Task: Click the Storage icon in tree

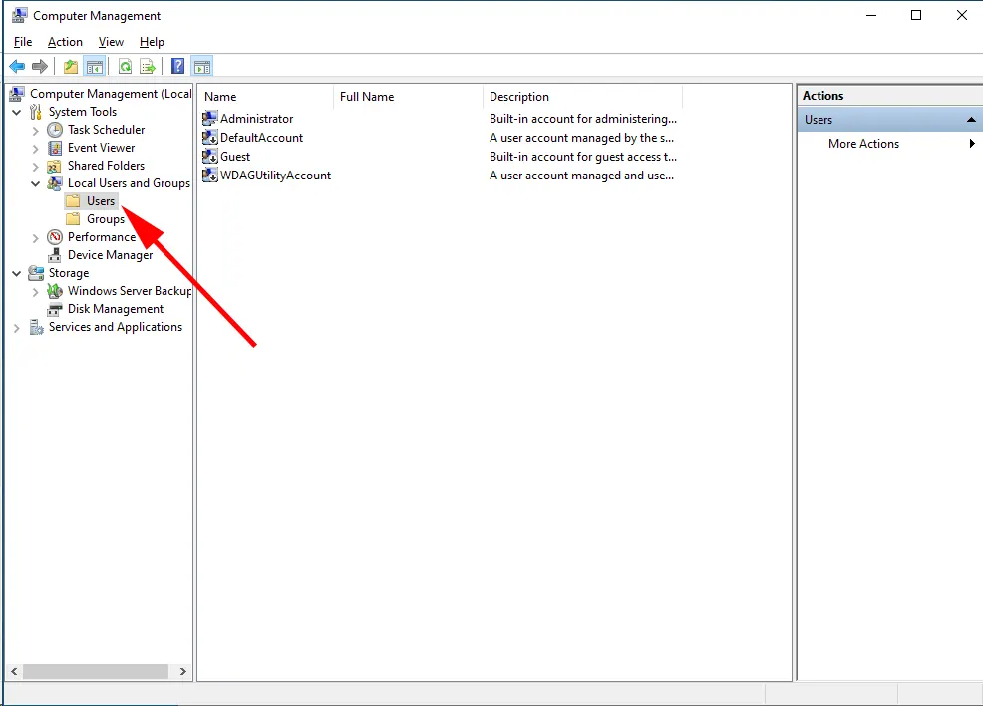Action: point(36,273)
